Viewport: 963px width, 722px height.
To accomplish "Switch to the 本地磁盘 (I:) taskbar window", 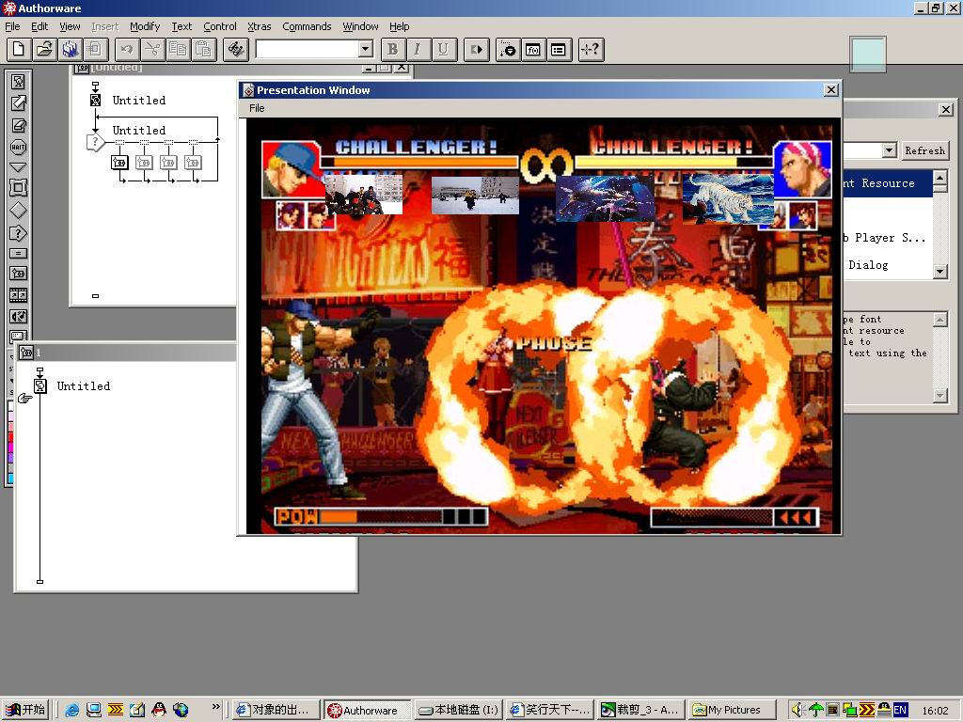I will click(458, 710).
